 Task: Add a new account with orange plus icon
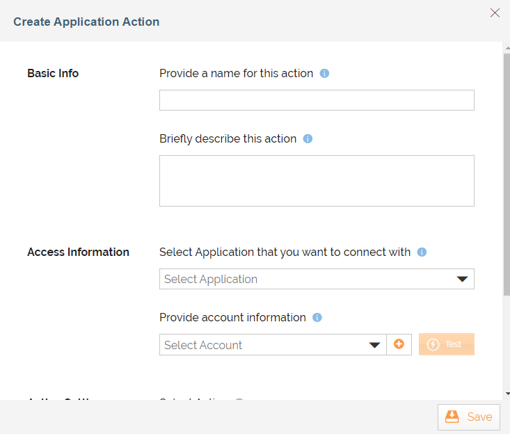[399, 344]
